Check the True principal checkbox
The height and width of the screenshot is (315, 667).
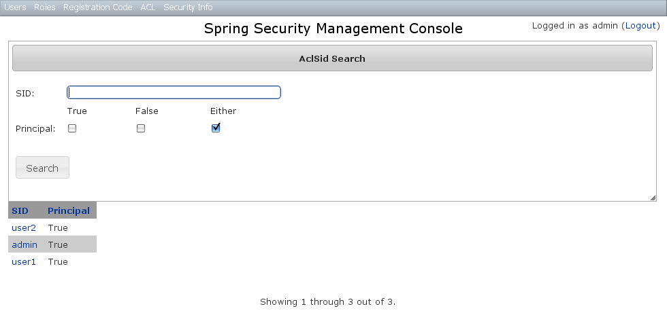(72, 128)
